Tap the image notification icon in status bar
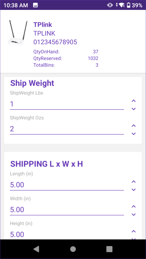The height and width of the screenshot is (259, 146). (x=35, y=5)
